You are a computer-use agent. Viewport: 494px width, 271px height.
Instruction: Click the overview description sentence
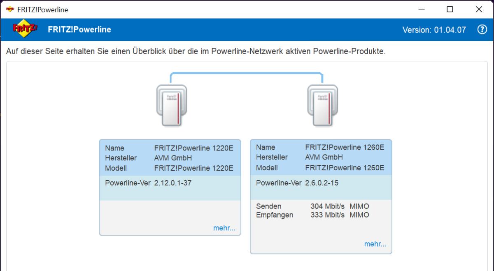tap(196, 52)
